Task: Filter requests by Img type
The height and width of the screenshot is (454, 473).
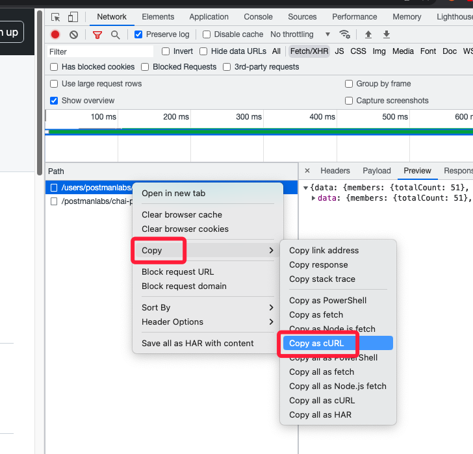Action: click(379, 51)
